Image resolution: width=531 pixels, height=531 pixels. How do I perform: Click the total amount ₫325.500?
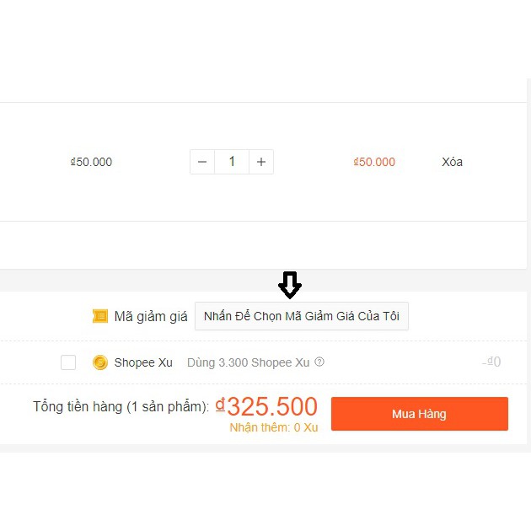[266, 406]
